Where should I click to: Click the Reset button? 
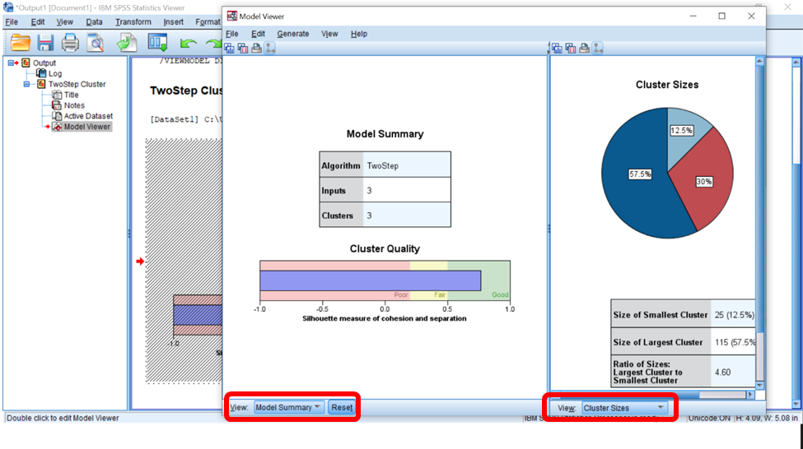342,408
